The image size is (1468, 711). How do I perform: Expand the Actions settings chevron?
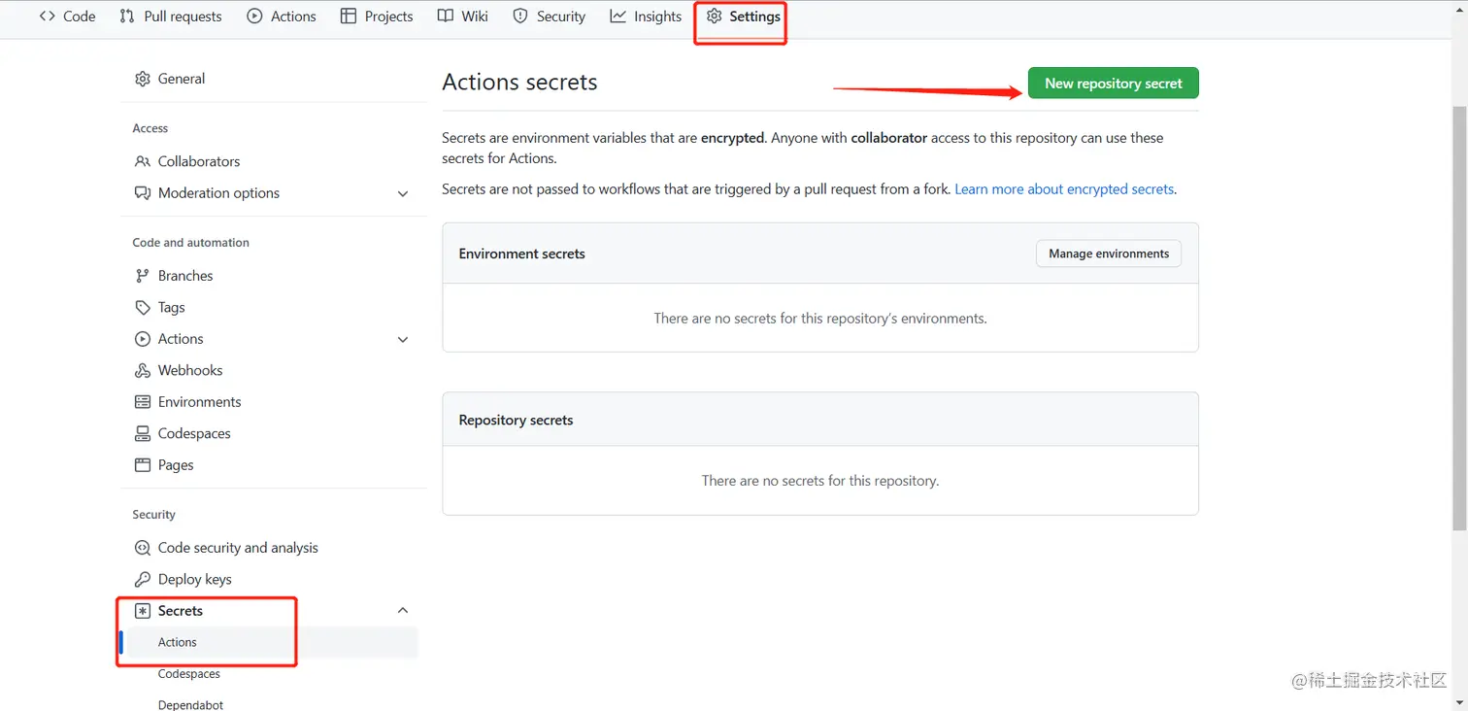click(x=403, y=339)
